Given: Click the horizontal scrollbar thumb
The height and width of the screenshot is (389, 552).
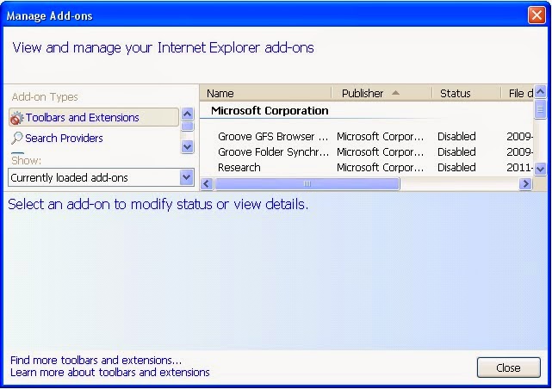Looking at the screenshot, I should [x=307, y=183].
